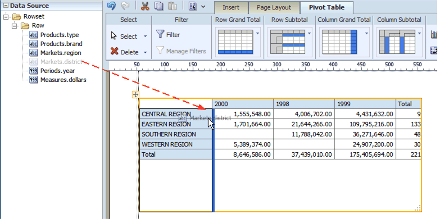Click the cell 109,795,216.00

coord(365,124)
